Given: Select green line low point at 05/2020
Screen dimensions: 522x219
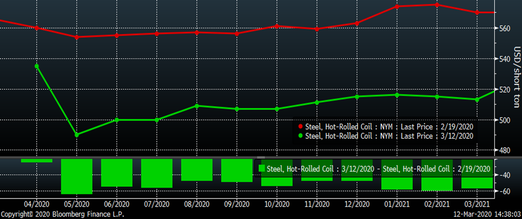Looking at the screenshot, I should pos(77,135).
